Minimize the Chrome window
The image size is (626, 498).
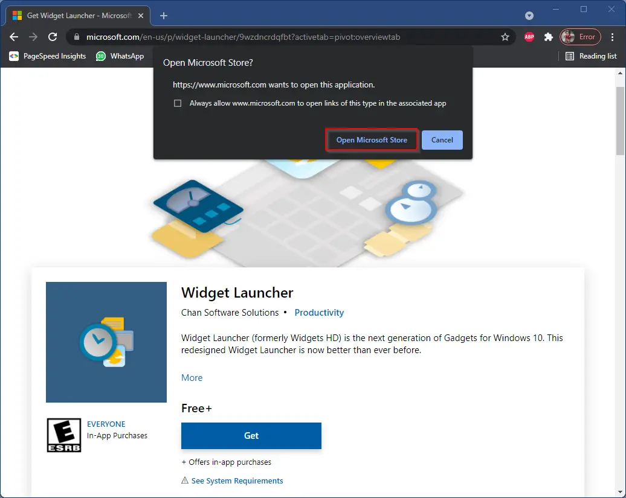point(556,9)
